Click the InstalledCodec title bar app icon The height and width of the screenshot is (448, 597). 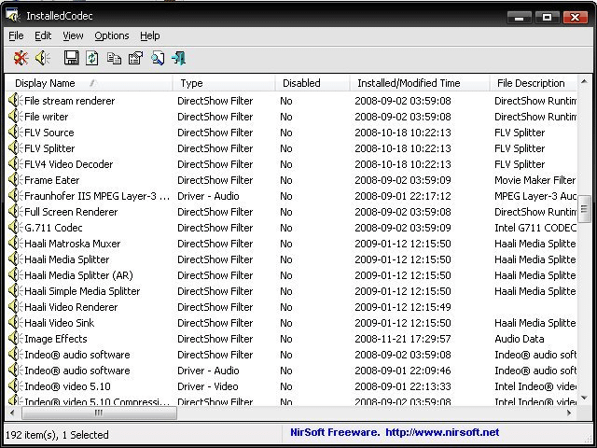click(x=13, y=15)
